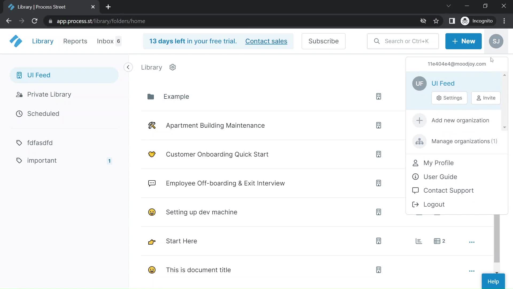513x289 pixels.
Task: Bookmark this page with star icon
Action: (436, 21)
